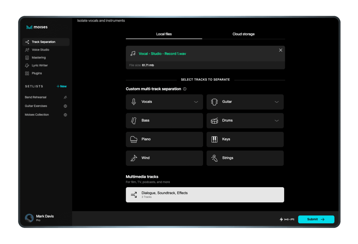Remove the uploaded Vocal - Studio file

pyautogui.click(x=280, y=50)
